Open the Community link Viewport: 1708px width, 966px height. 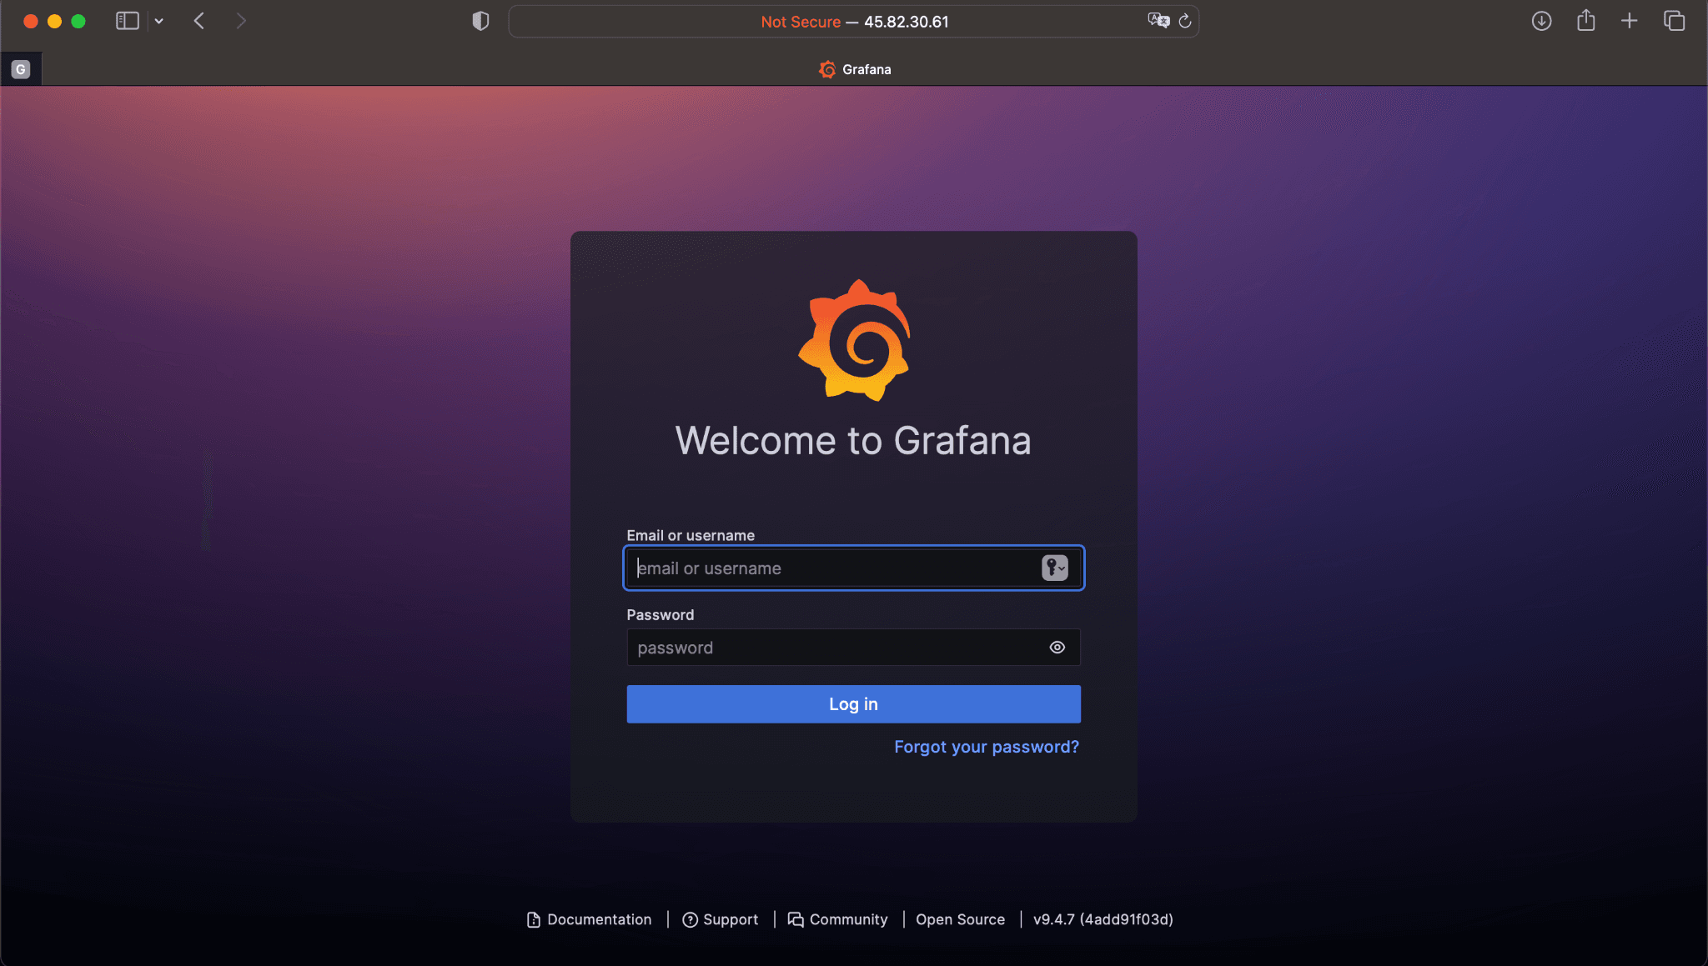838,919
